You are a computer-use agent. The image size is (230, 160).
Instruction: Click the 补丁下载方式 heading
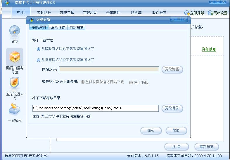43,40
